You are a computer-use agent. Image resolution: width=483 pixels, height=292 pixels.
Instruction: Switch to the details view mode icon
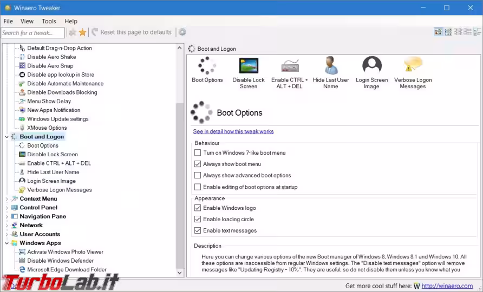point(478,32)
